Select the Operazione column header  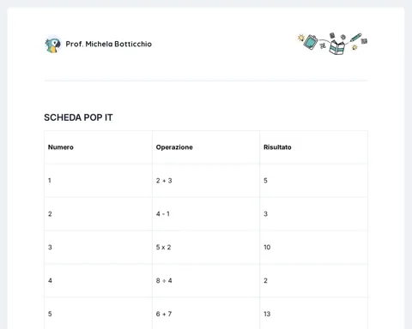[x=206, y=147]
